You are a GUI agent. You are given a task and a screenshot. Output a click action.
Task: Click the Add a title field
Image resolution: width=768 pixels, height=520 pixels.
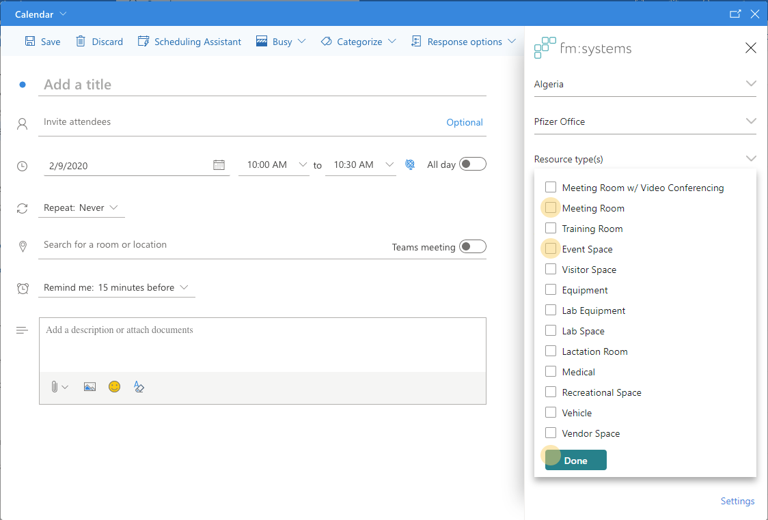(x=262, y=85)
